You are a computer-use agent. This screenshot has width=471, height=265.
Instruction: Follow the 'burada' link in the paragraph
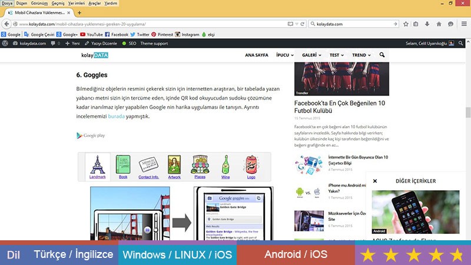(116, 116)
